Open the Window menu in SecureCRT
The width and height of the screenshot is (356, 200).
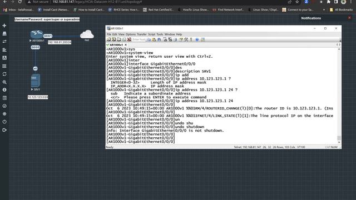tap(170, 34)
